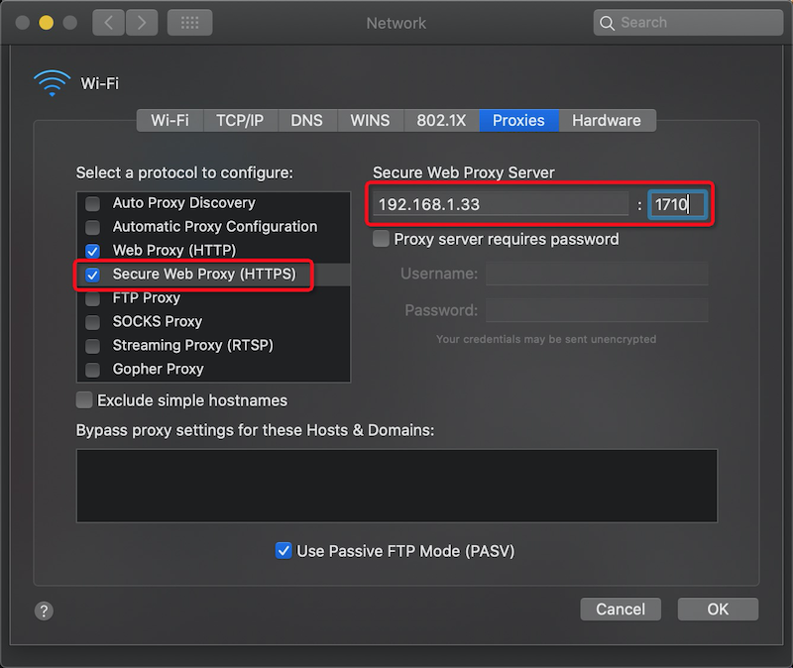Click the help question mark button
The width and height of the screenshot is (793, 668).
coord(45,611)
